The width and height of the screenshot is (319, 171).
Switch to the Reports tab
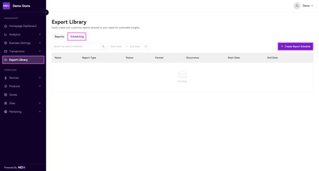[60, 36]
